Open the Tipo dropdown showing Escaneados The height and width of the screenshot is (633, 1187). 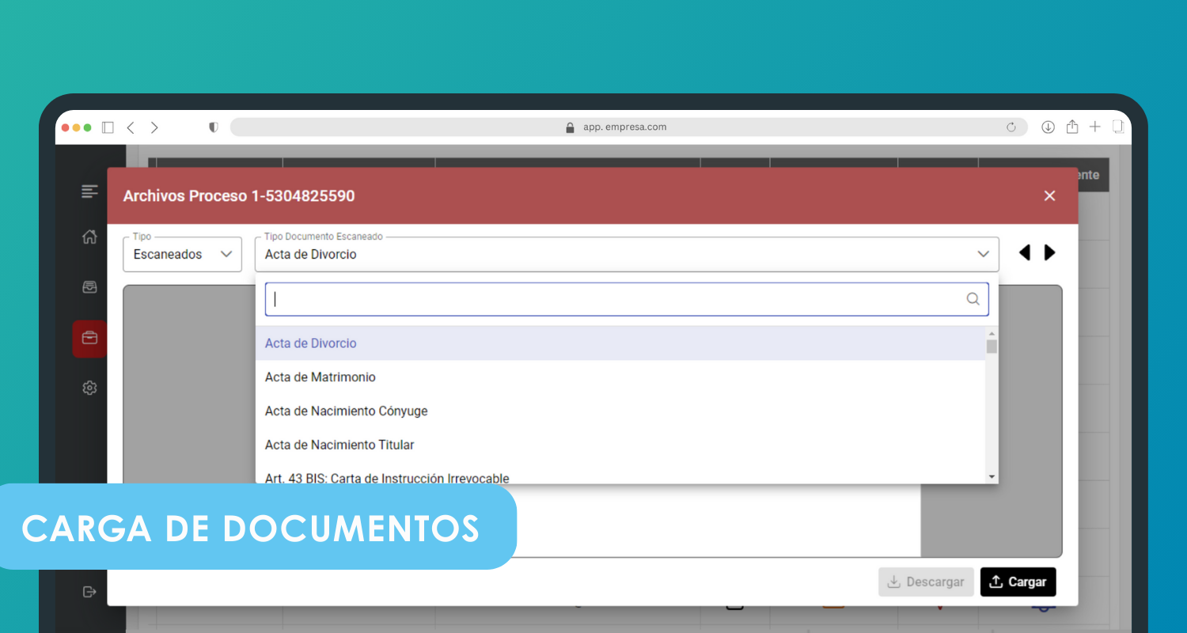[x=182, y=255]
